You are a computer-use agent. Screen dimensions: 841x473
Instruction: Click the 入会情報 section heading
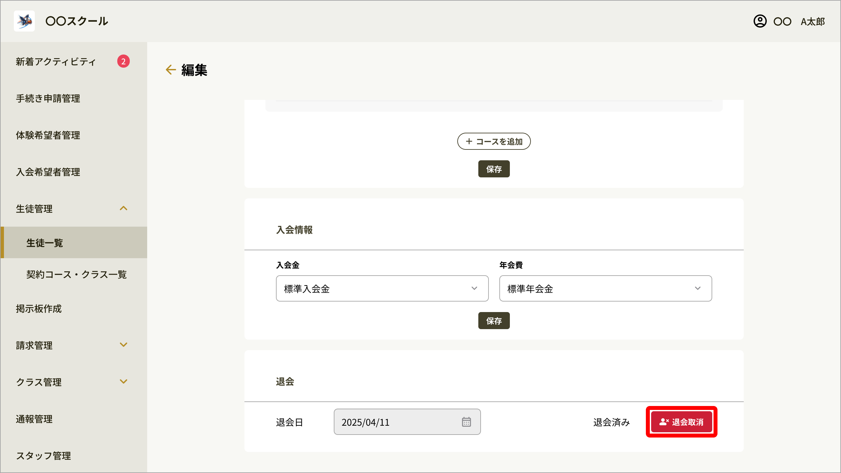pyautogui.click(x=294, y=230)
